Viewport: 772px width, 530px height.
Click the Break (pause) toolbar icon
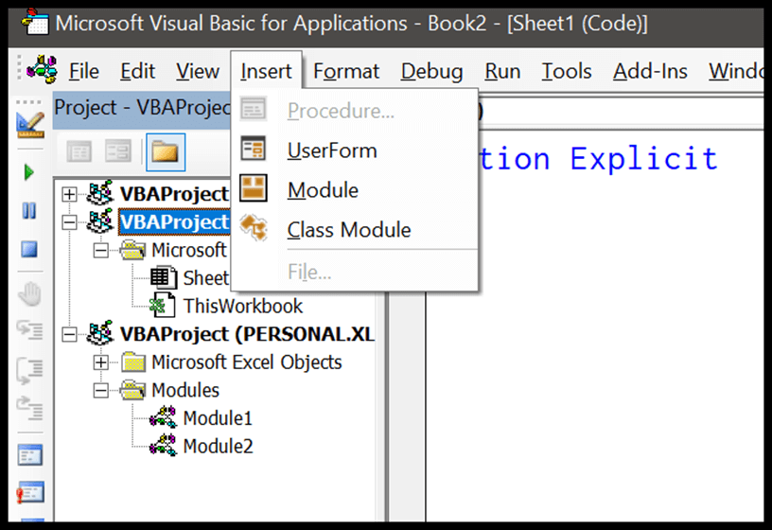pos(29,210)
